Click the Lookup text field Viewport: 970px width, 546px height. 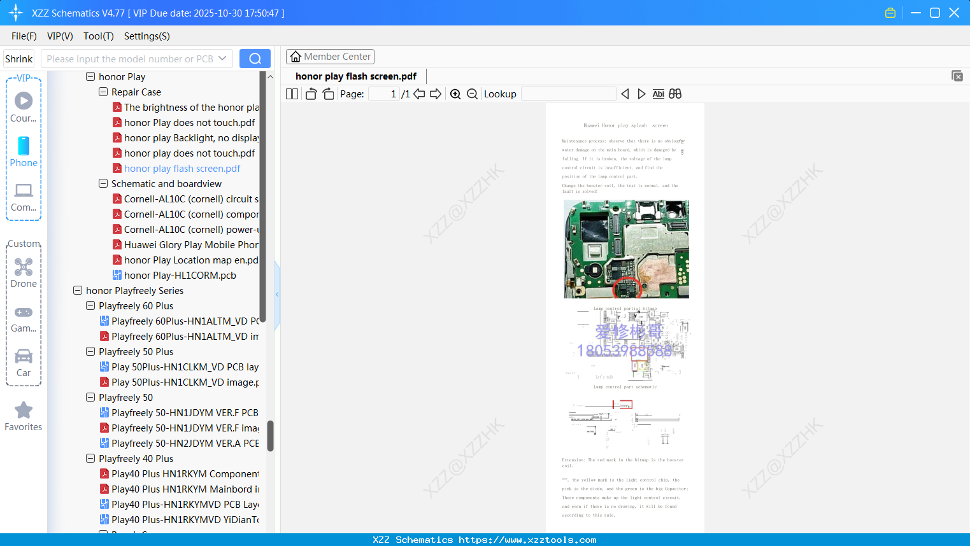569,94
